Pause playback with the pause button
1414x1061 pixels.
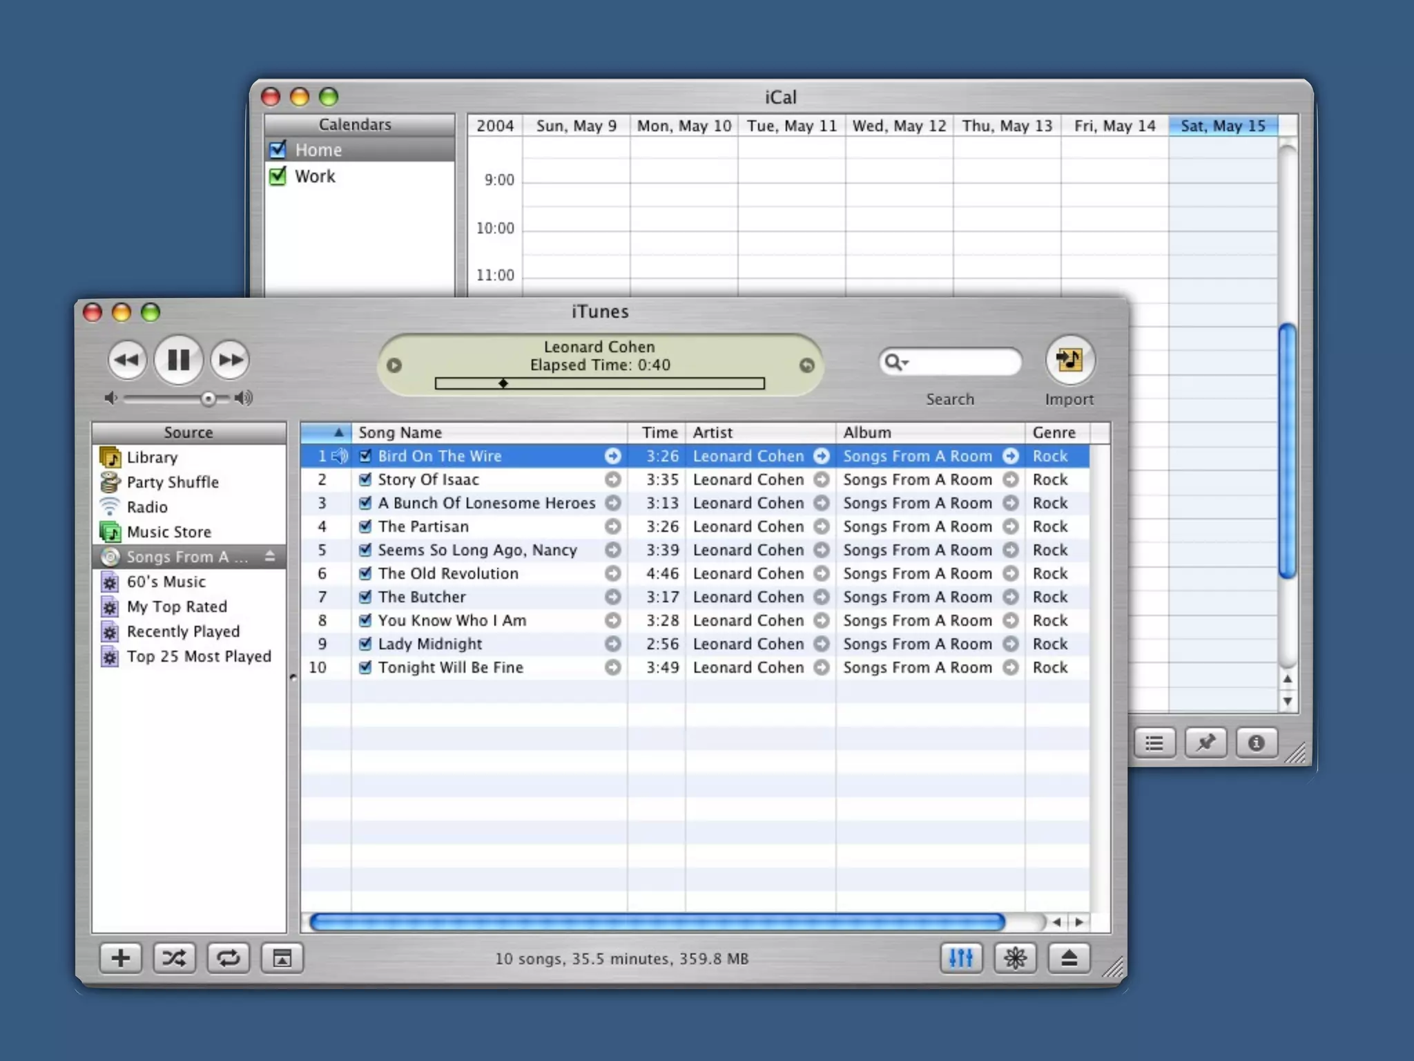click(178, 359)
